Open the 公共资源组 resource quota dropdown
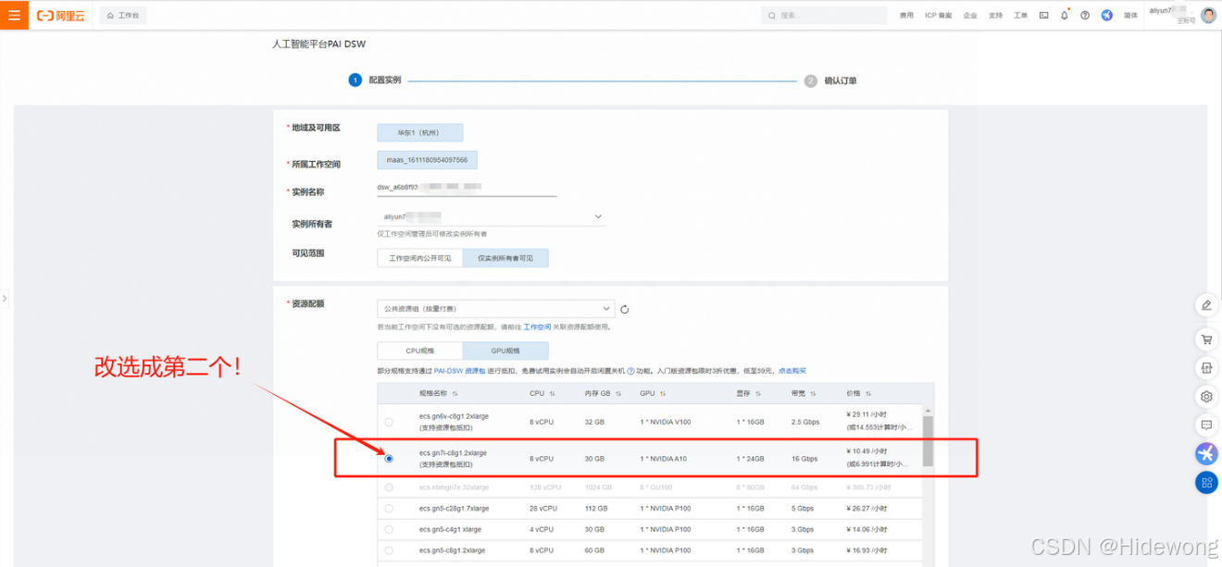Image resolution: width=1222 pixels, height=567 pixels. pos(495,309)
